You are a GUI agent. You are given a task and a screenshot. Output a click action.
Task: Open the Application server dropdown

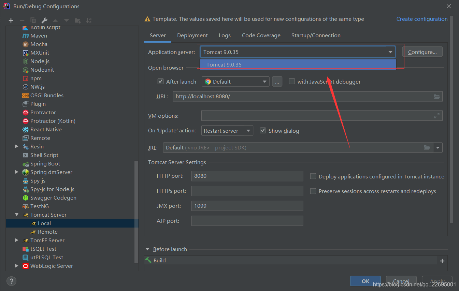(x=298, y=52)
